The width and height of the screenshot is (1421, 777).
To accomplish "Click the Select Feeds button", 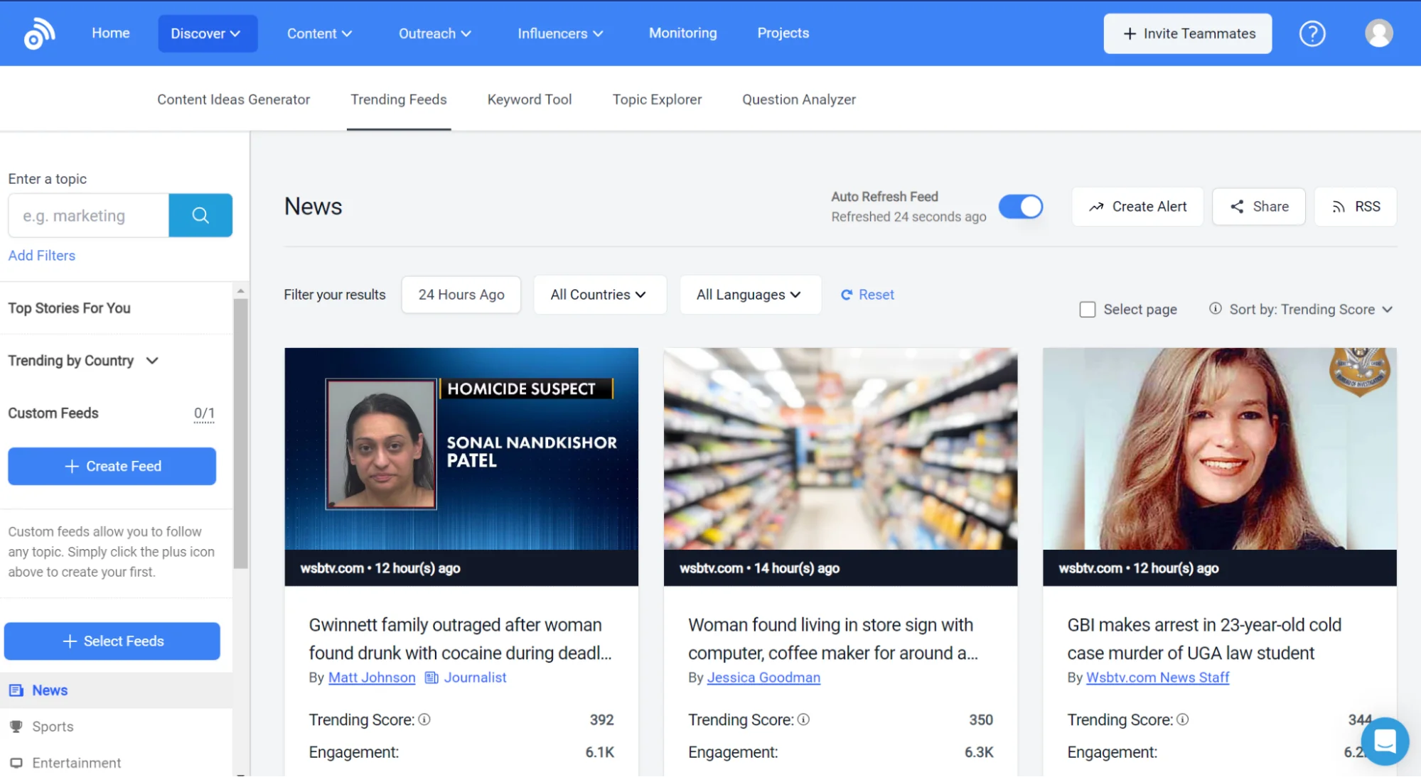I will coord(112,641).
